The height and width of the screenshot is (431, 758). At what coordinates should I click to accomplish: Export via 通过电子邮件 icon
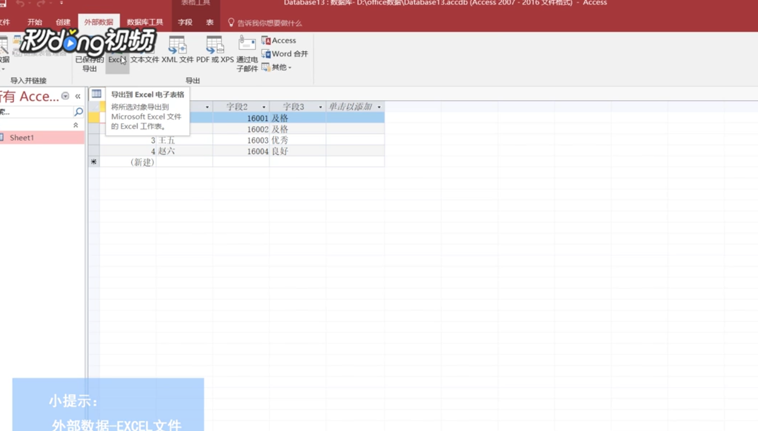247,54
